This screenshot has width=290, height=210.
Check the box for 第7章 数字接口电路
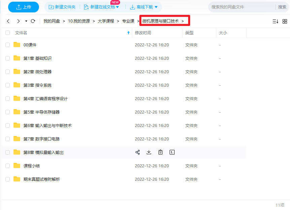8,139
